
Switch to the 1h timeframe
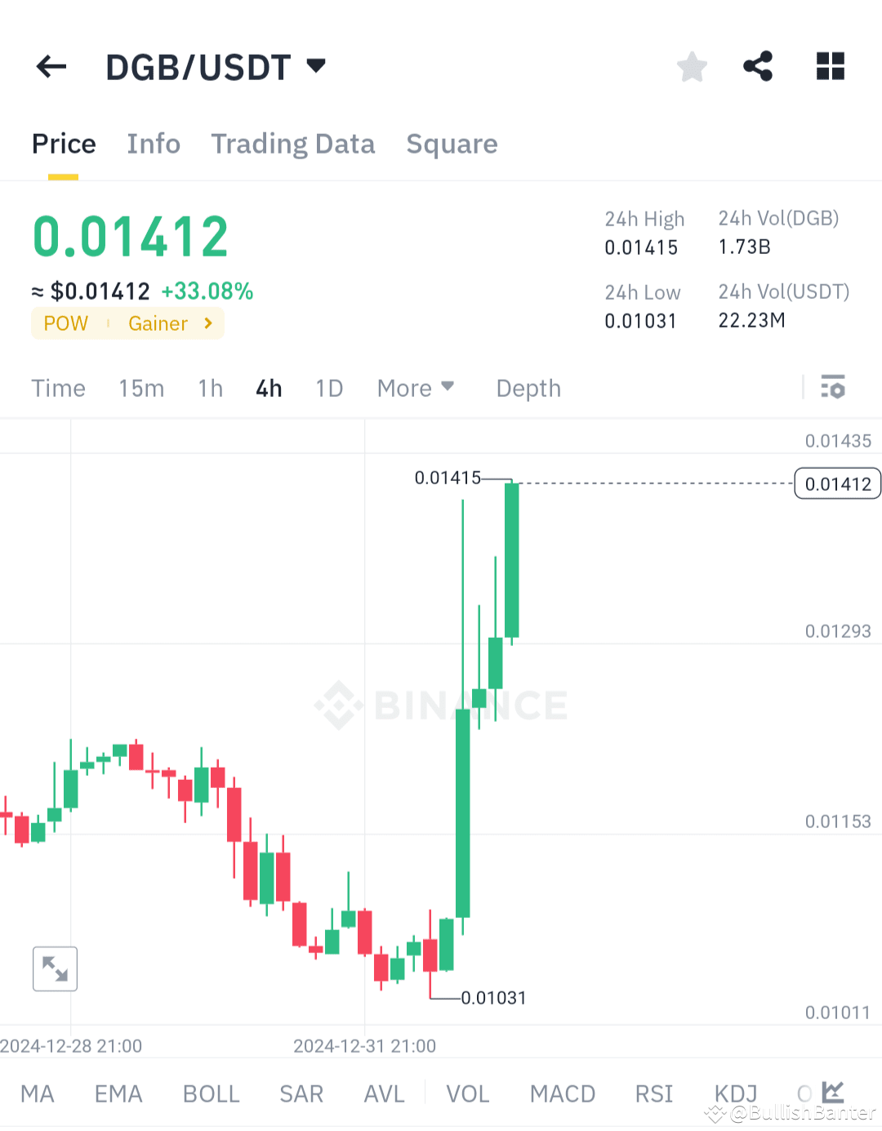coord(209,388)
